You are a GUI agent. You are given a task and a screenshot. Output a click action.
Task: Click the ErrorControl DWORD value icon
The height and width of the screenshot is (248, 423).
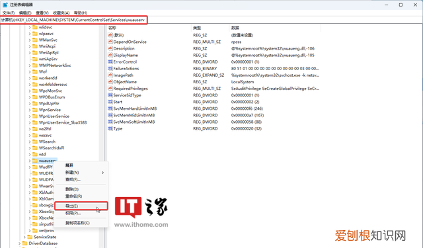(110, 62)
